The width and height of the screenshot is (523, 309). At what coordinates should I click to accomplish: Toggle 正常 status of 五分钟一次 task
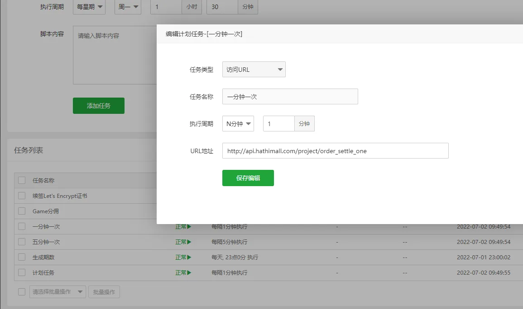click(183, 242)
